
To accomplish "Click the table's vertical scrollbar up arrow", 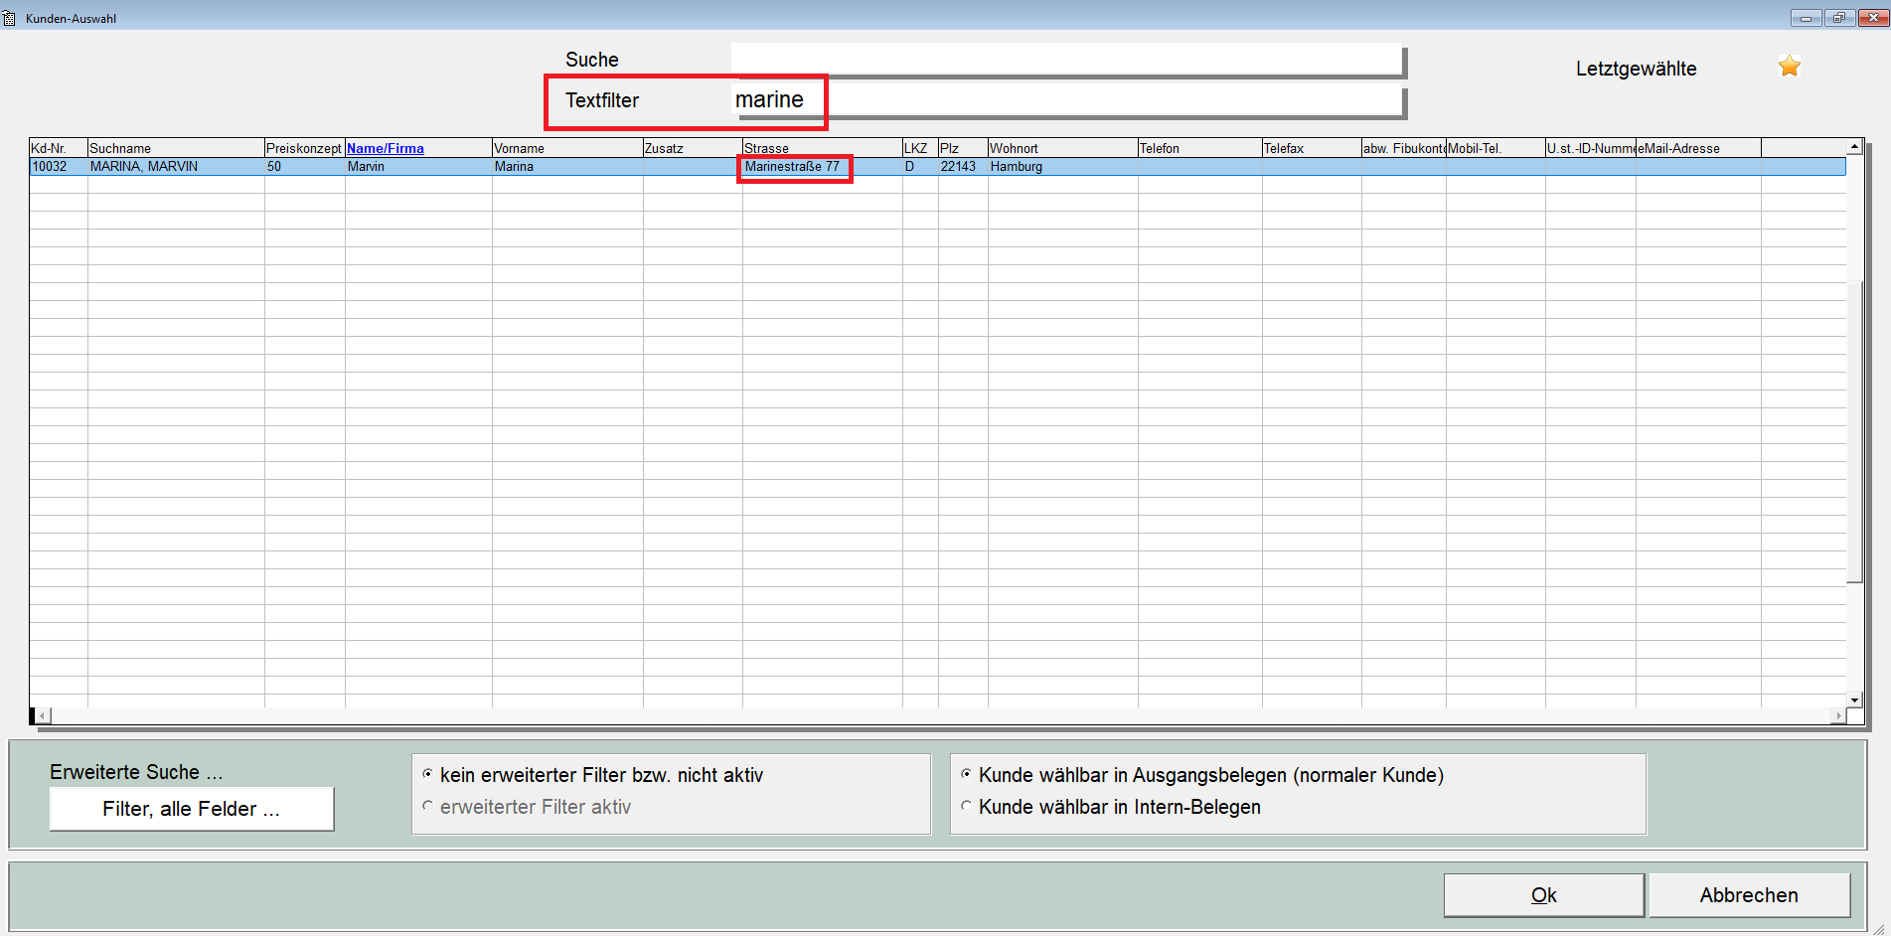I will pyautogui.click(x=1854, y=146).
